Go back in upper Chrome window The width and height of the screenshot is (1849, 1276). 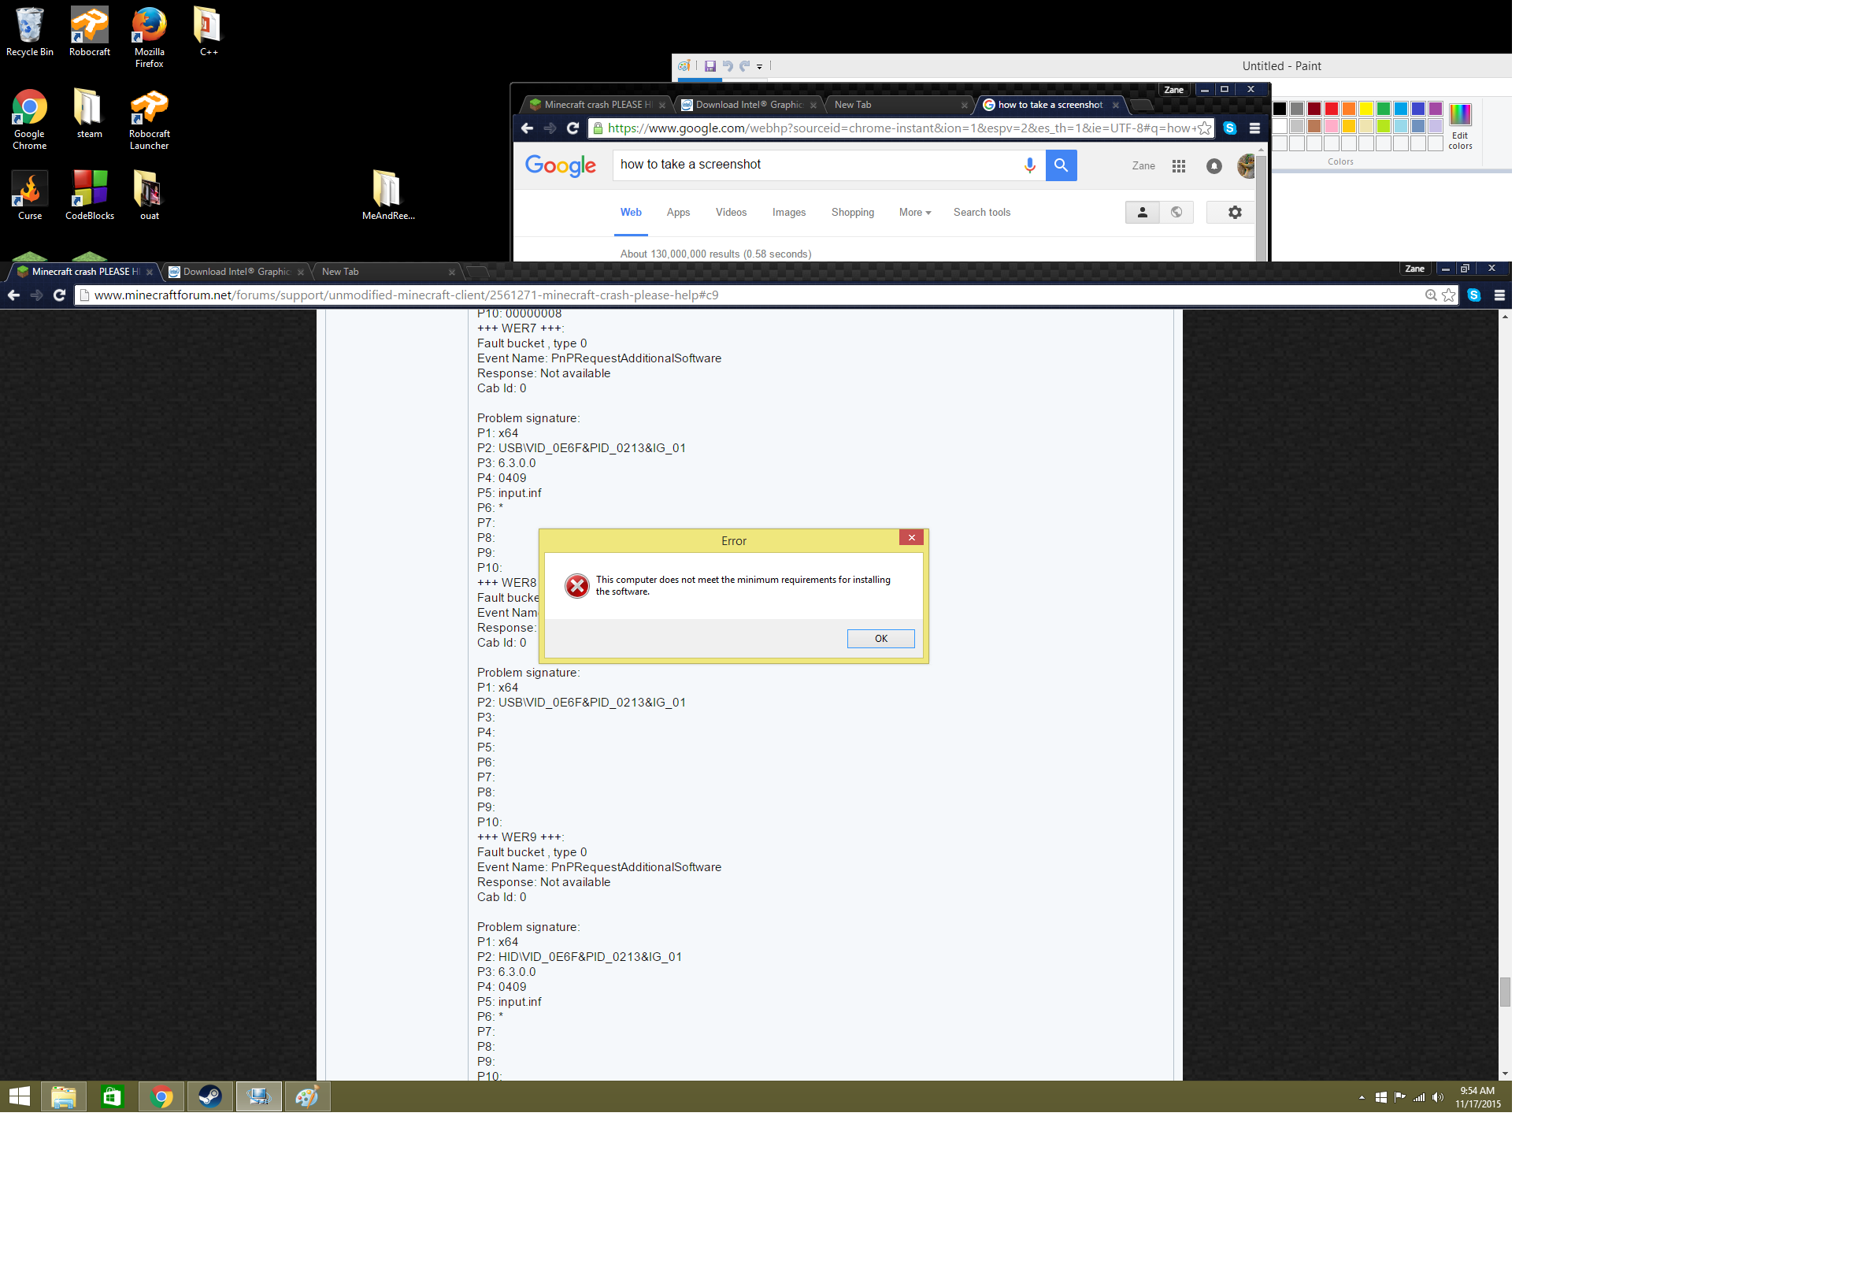[527, 128]
